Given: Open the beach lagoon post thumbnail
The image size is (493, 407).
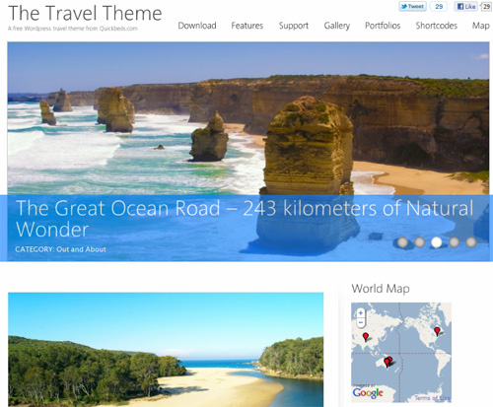Looking at the screenshot, I should click(166, 350).
